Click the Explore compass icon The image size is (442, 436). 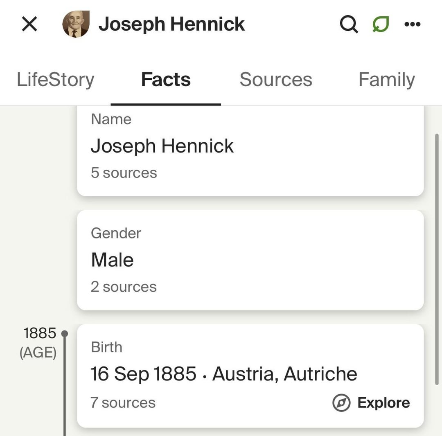tap(341, 403)
